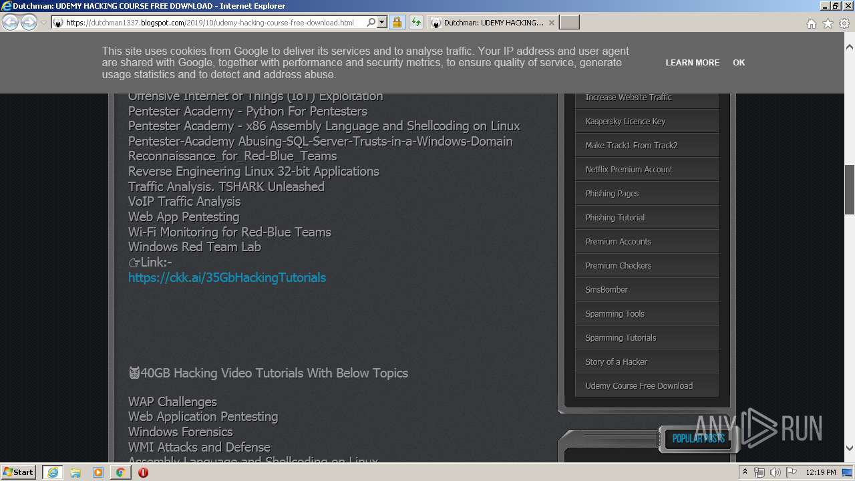The height and width of the screenshot is (481, 855).
Task: Open the red stop-sign taskbar icon
Action: 143,472
